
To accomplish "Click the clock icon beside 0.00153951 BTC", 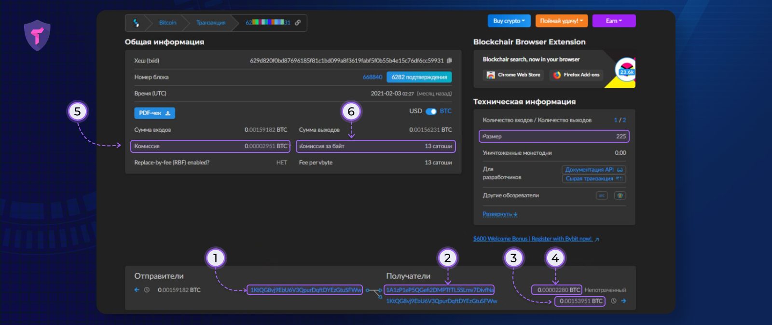I will [x=614, y=301].
